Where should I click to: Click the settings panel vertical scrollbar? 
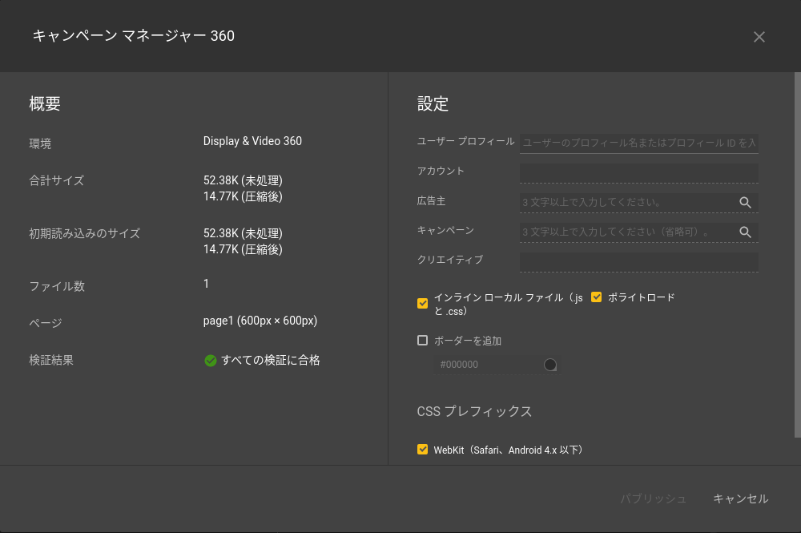pos(798,255)
